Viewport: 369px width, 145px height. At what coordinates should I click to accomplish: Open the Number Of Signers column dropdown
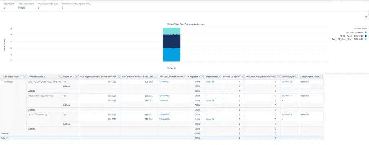coord(242,76)
